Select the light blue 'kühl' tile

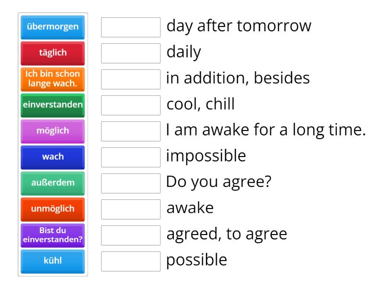53,261
